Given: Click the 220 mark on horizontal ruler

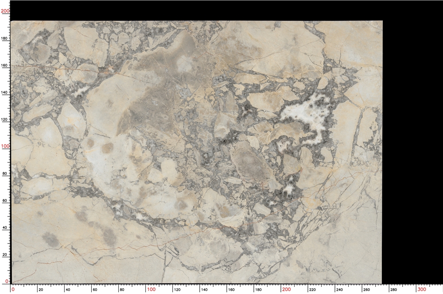Looking at the screenshot, I should [x=312, y=290].
